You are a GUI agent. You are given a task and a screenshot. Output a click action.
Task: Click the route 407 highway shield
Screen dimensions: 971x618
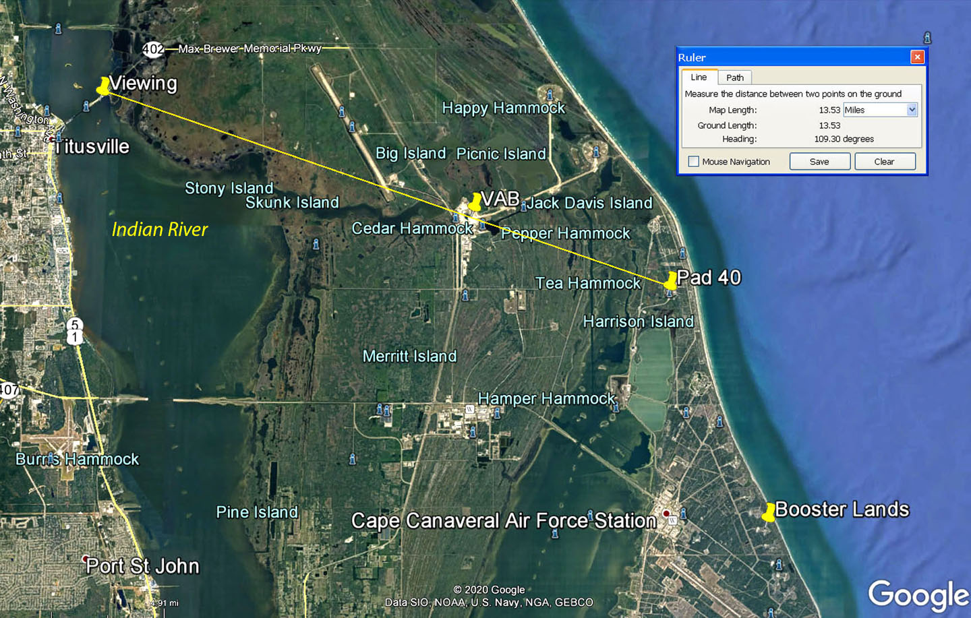tap(9, 390)
